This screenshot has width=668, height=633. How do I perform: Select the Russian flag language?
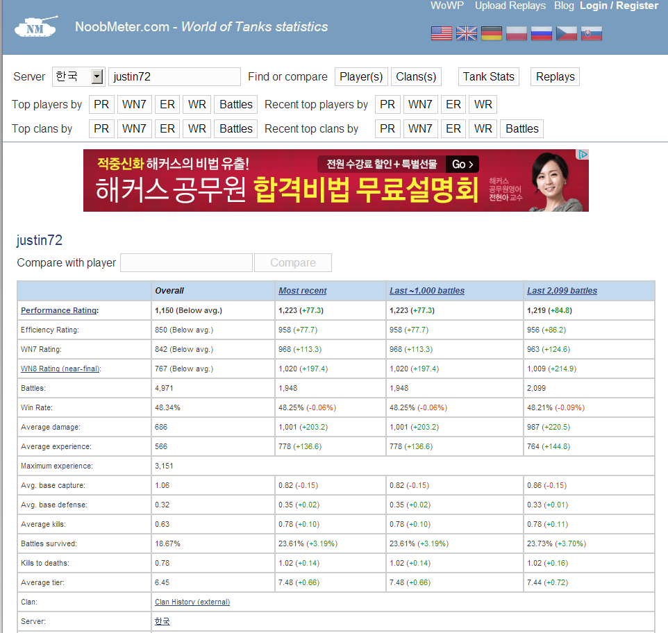(x=542, y=33)
